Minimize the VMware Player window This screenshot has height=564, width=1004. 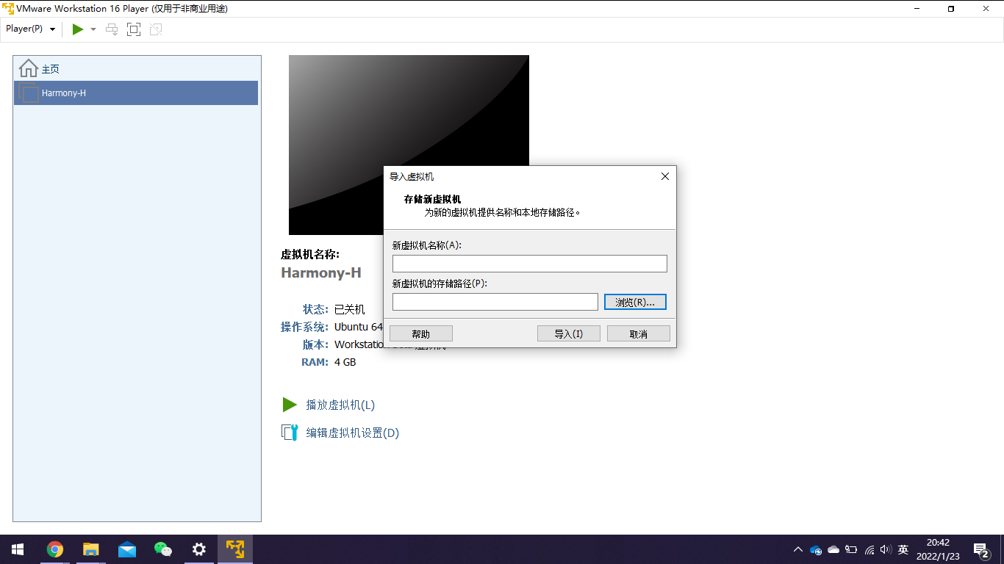(x=917, y=9)
